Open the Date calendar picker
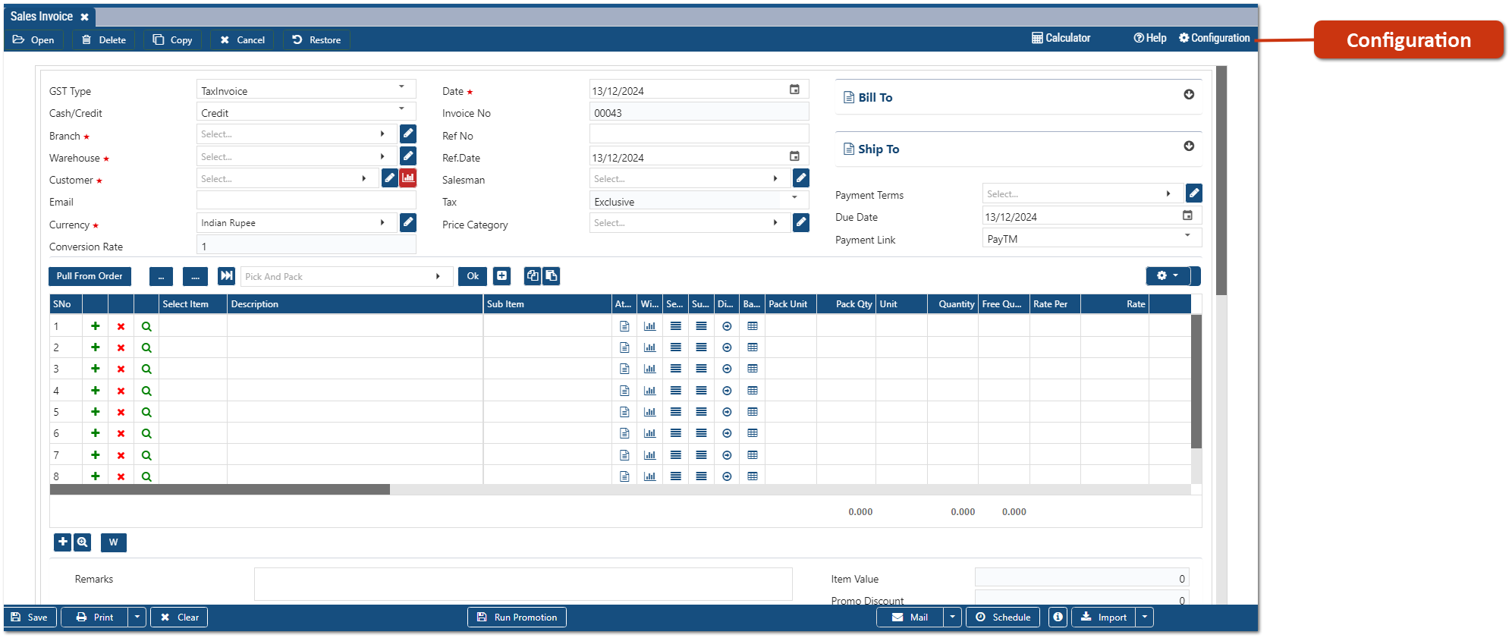The image size is (1512, 638). pyautogui.click(x=794, y=90)
